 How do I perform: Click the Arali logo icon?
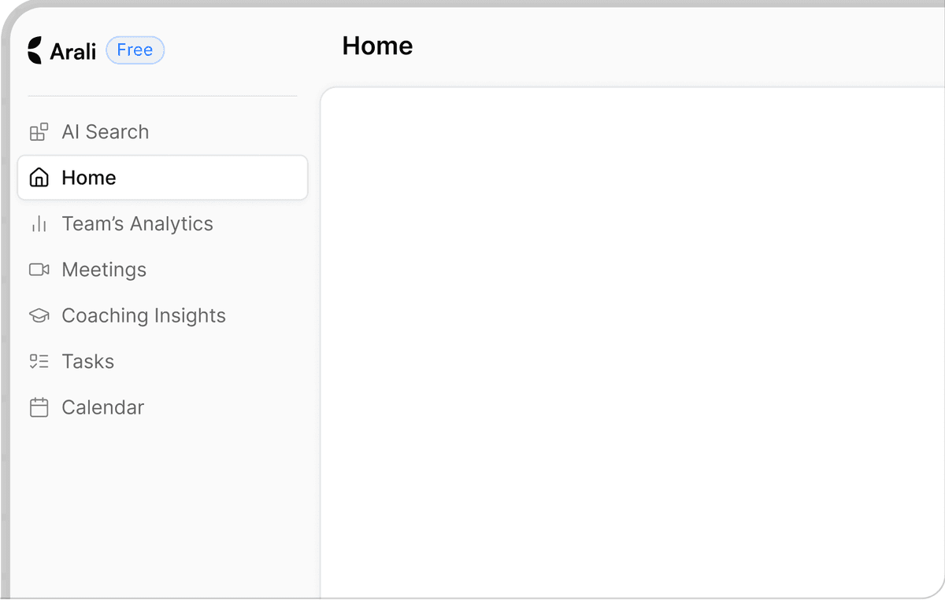[x=35, y=50]
